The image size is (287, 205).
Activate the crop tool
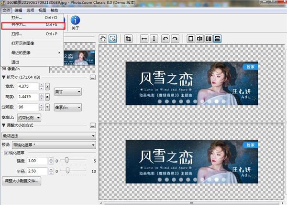128,39
